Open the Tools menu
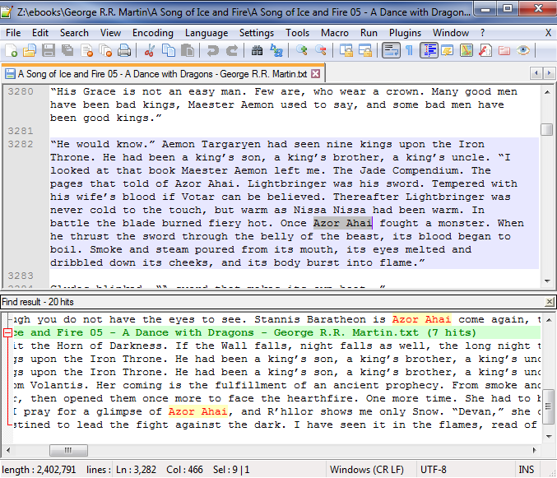This screenshot has width=557, height=478. 297,33
